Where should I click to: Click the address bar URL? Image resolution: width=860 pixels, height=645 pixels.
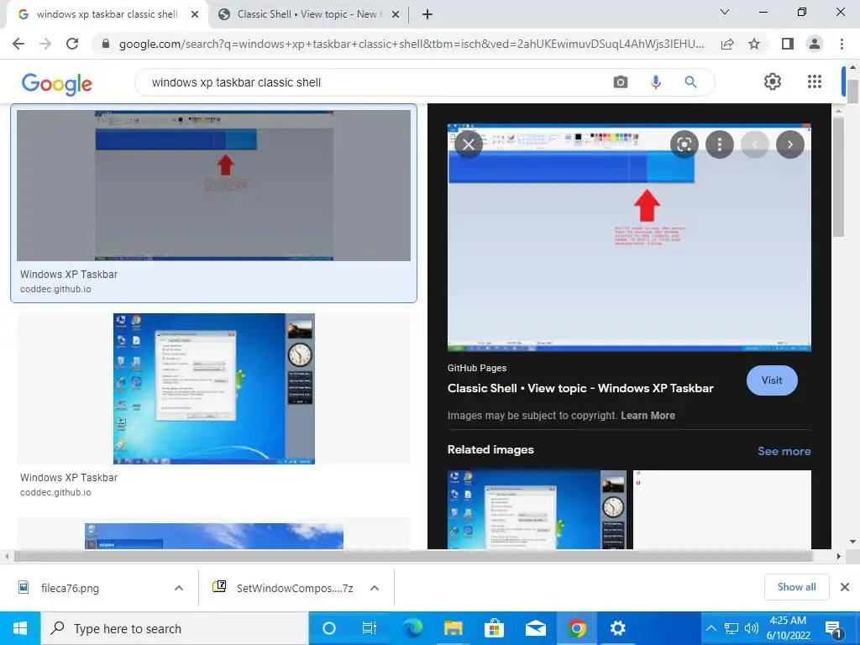click(x=412, y=44)
